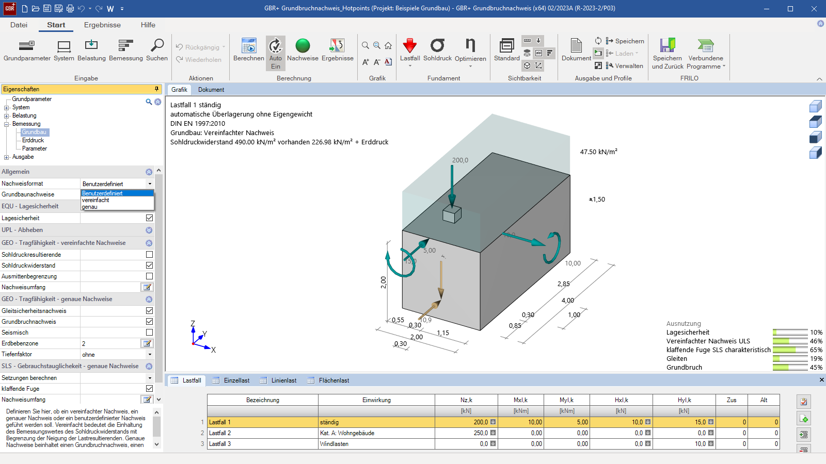Click the Lastfall 2 Nz,k cell

[x=466, y=433]
